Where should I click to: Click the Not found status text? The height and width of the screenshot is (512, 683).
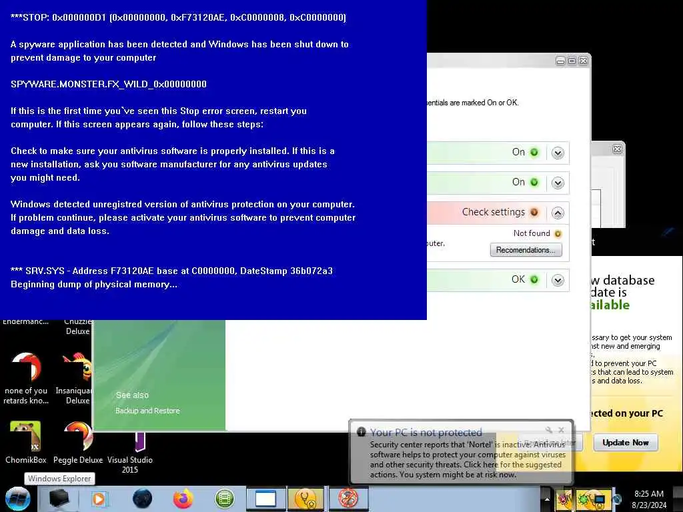tap(532, 233)
